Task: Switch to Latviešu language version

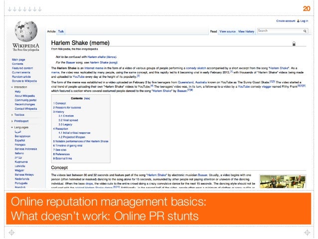Action: (20, 166)
